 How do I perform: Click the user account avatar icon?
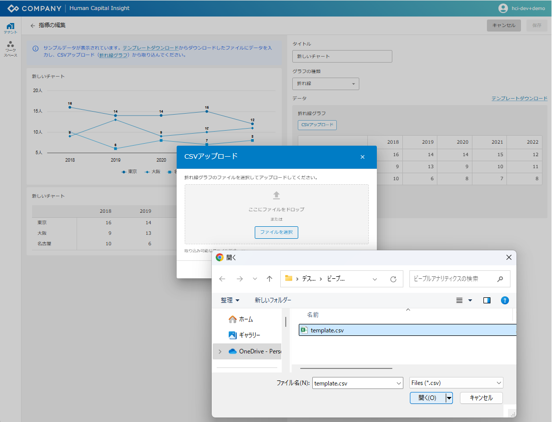tap(503, 8)
